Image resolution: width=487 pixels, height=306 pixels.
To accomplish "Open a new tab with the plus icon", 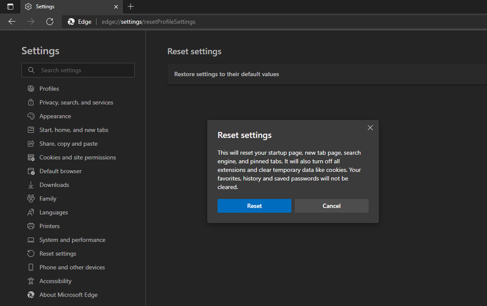I will [x=130, y=6].
